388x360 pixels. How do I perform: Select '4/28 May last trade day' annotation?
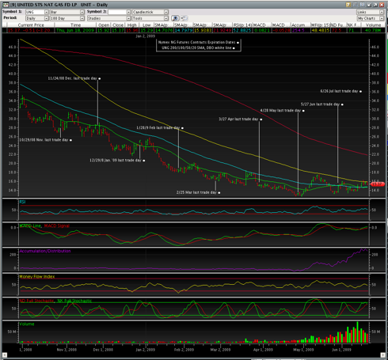coord(280,110)
